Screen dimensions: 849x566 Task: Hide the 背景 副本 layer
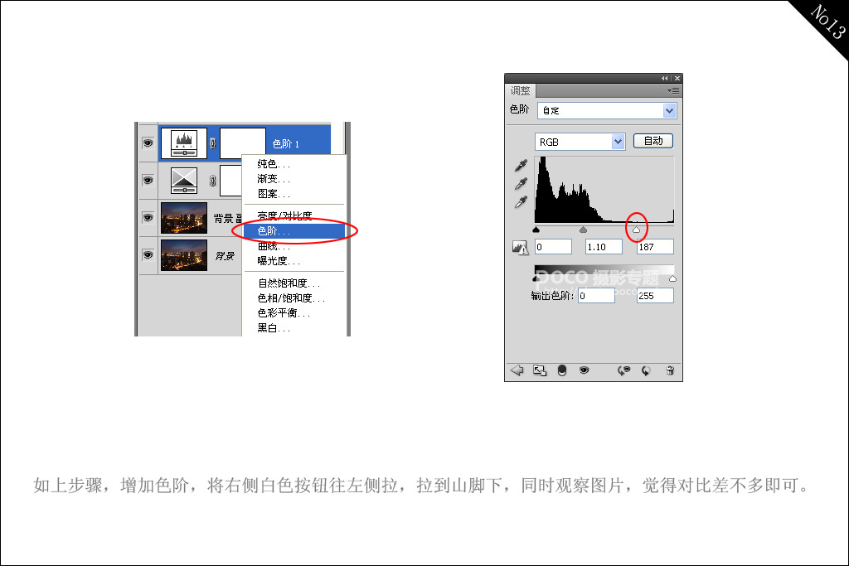tap(148, 218)
